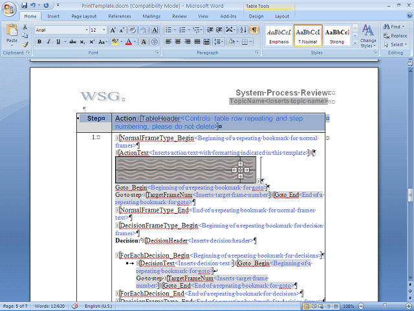Viewport: 414px width, 311px height.
Task: Align text right
Action: click(188, 41)
